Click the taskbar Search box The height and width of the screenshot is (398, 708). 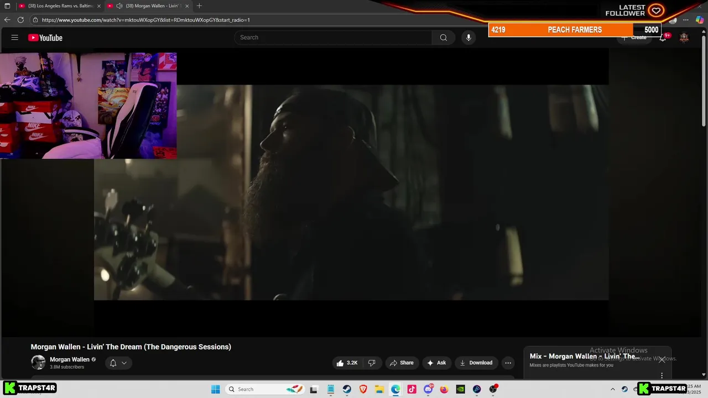click(x=265, y=389)
